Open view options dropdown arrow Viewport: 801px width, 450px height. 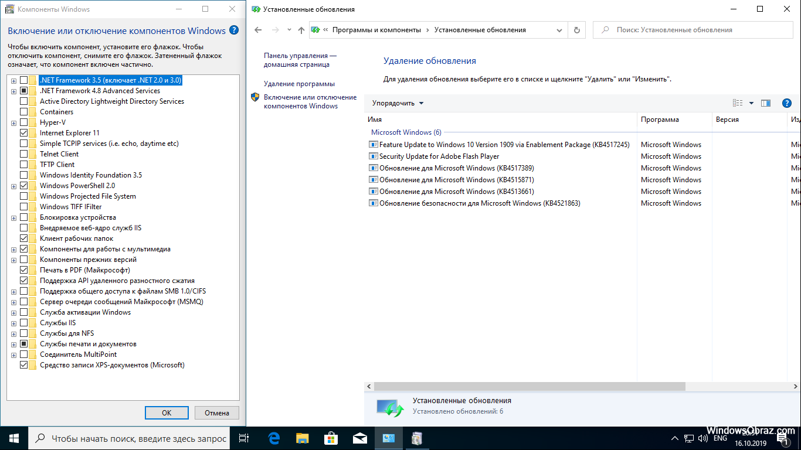(x=751, y=103)
